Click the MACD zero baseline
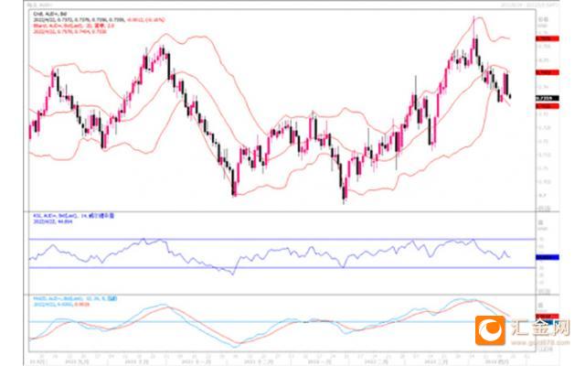585x366 pixels. 282,321
